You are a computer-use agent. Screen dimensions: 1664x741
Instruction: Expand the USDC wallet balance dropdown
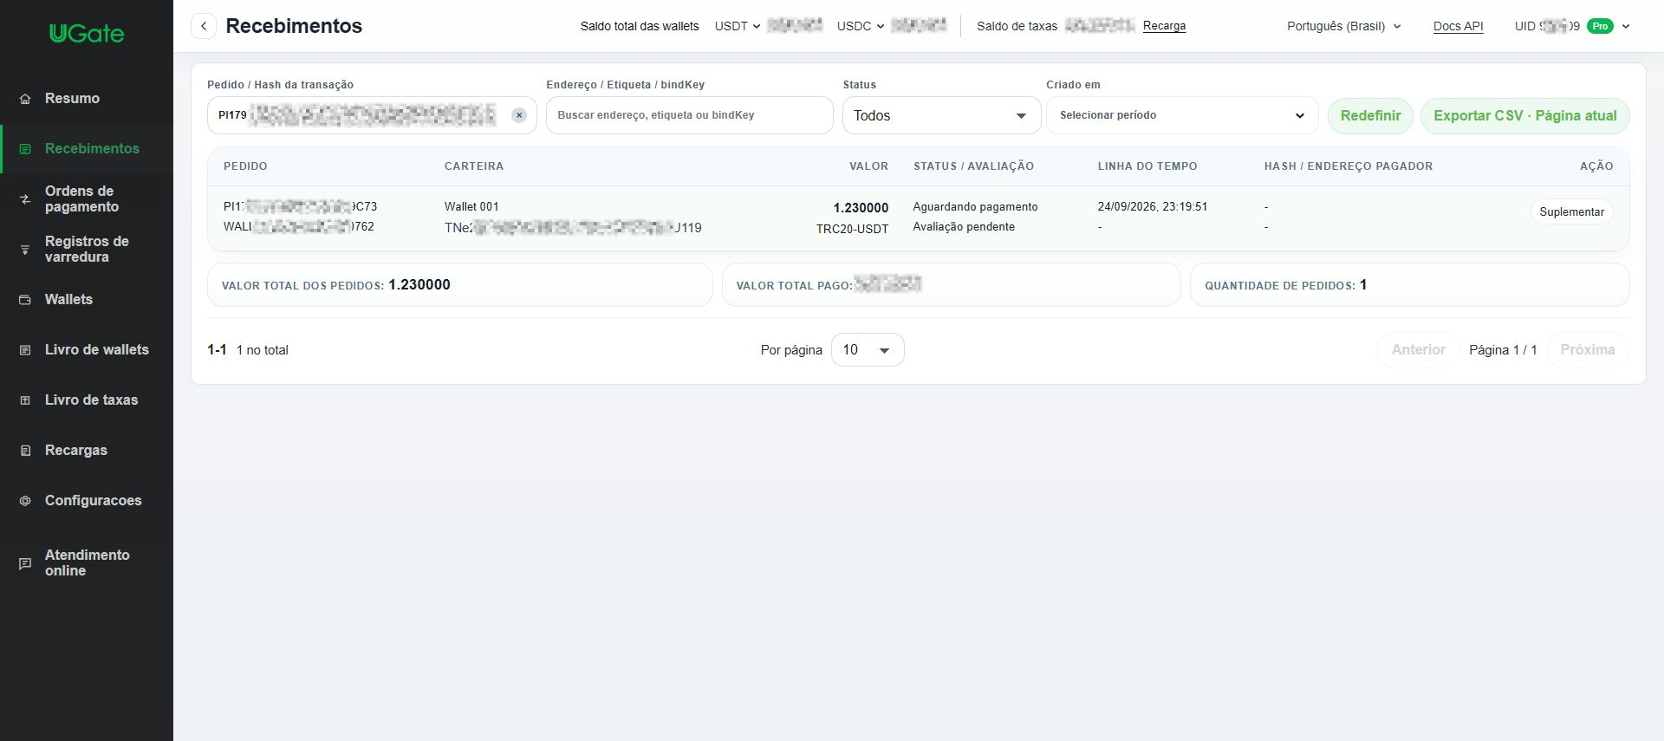click(x=861, y=26)
